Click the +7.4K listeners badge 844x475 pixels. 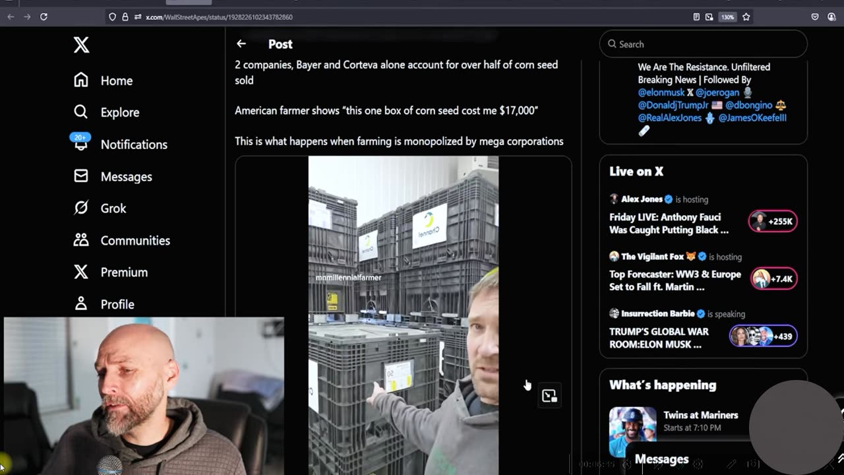click(773, 278)
